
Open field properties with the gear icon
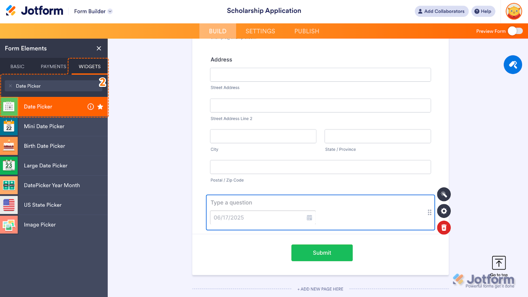coord(444,211)
